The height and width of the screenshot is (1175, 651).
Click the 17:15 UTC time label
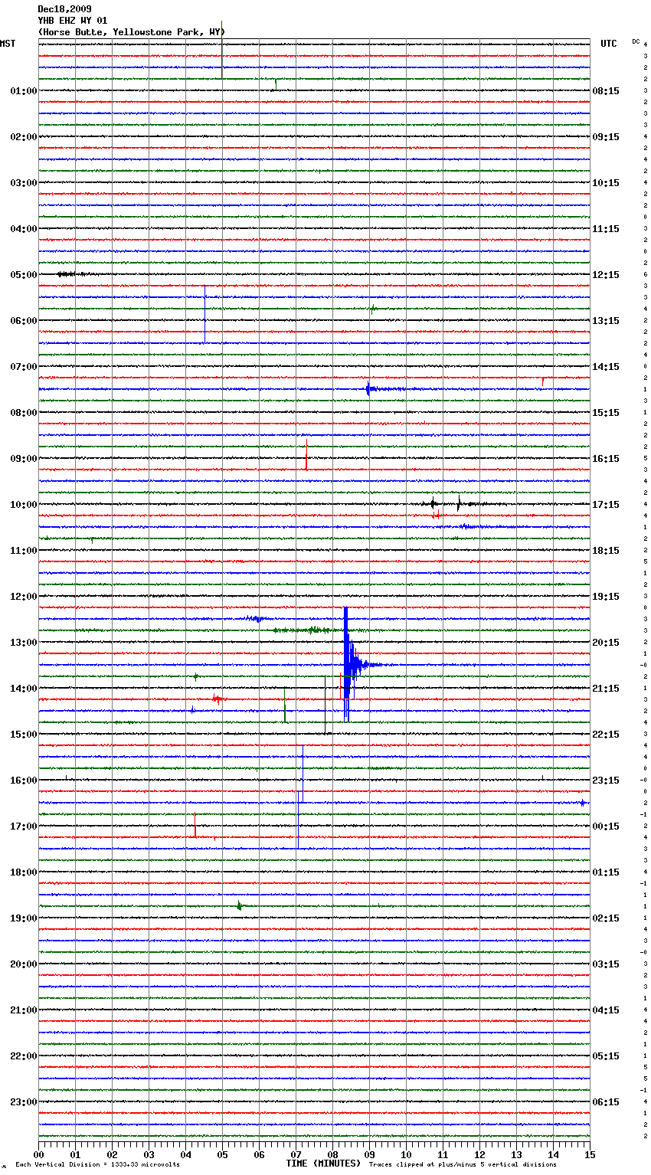click(606, 505)
